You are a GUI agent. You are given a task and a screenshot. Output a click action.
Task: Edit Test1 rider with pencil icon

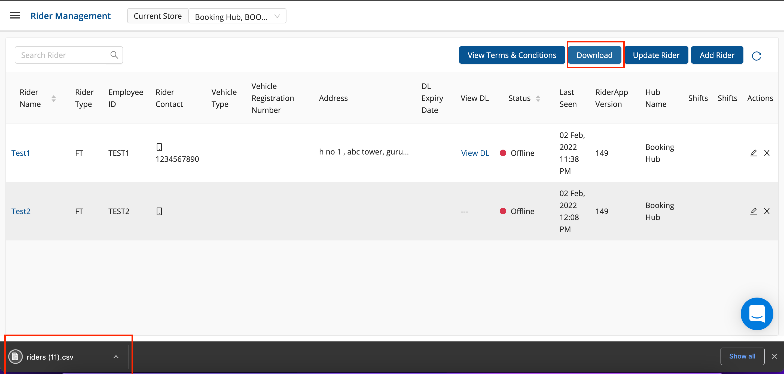(753, 153)
